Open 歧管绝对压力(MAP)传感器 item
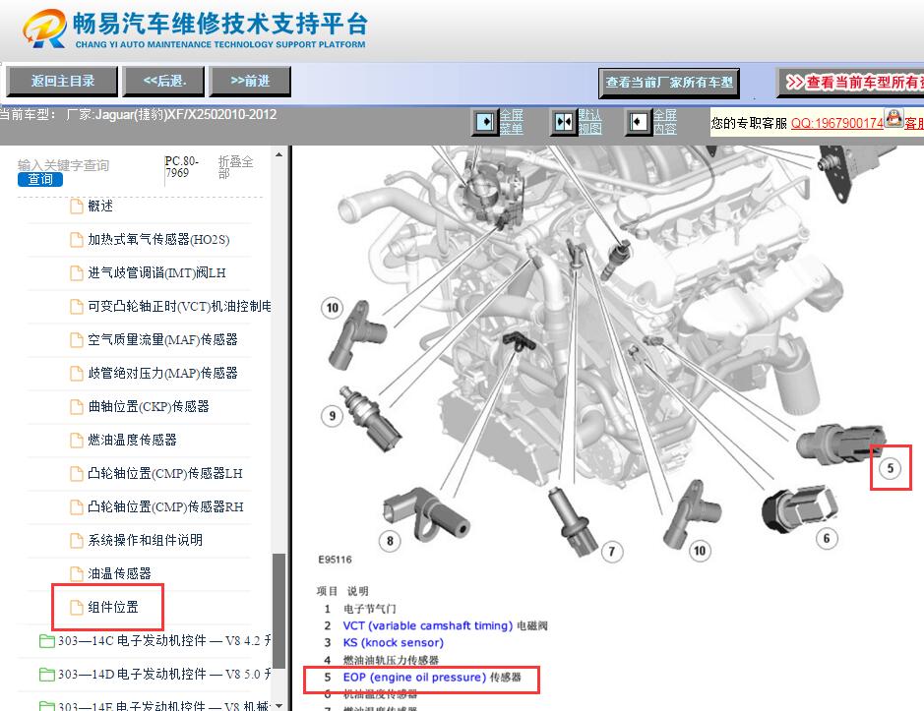 tap(162, 373)
